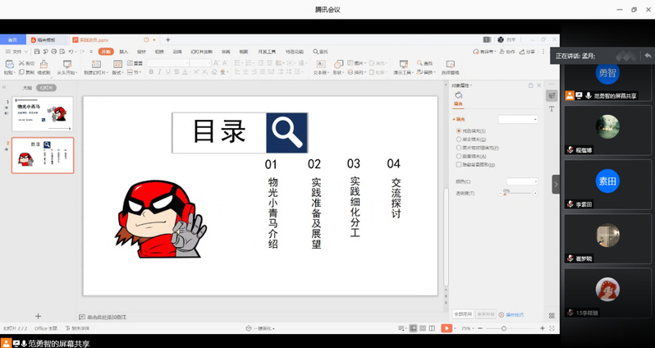
Task: Switch to the 插入 ribbon tab
Action: 123,52
